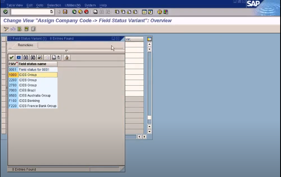This screenshot has width=281, height=177.
Task: Click the upper scroll-up arrow of background table
Action: point(149,44)
